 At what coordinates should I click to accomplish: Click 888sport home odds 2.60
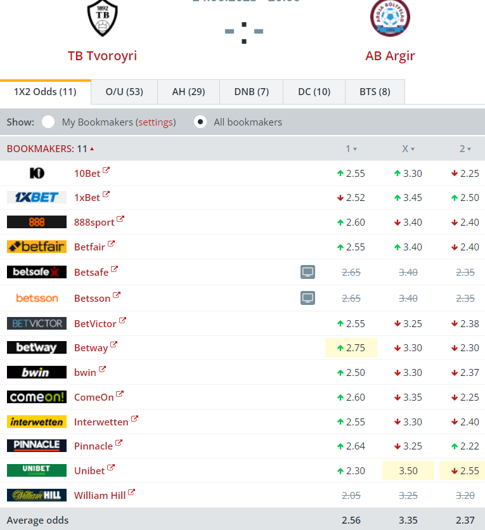coord(351,223)
